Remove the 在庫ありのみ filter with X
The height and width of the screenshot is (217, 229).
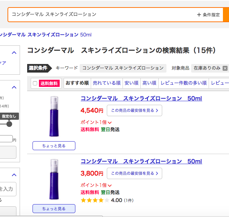click(x=225, y=68)
